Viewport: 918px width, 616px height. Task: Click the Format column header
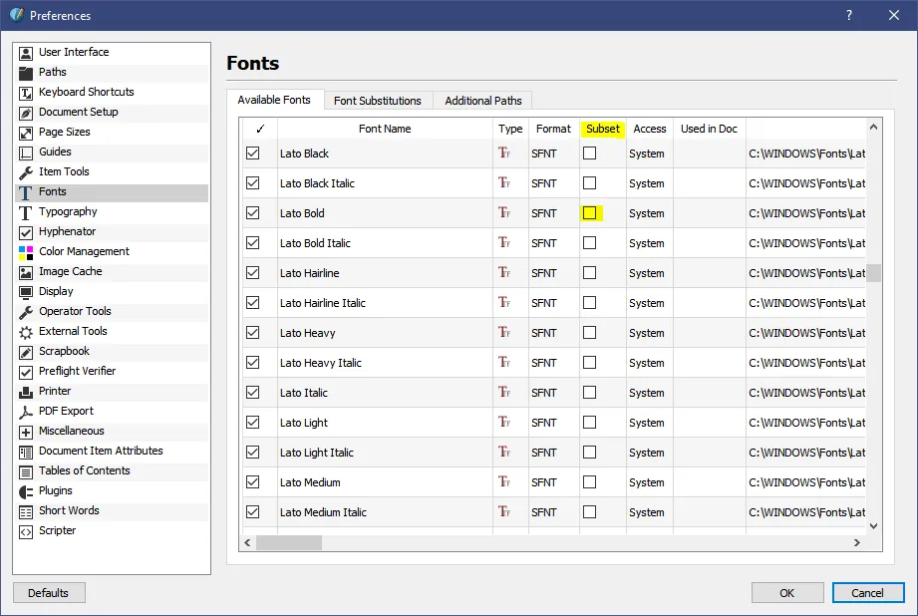click(553, 129)
